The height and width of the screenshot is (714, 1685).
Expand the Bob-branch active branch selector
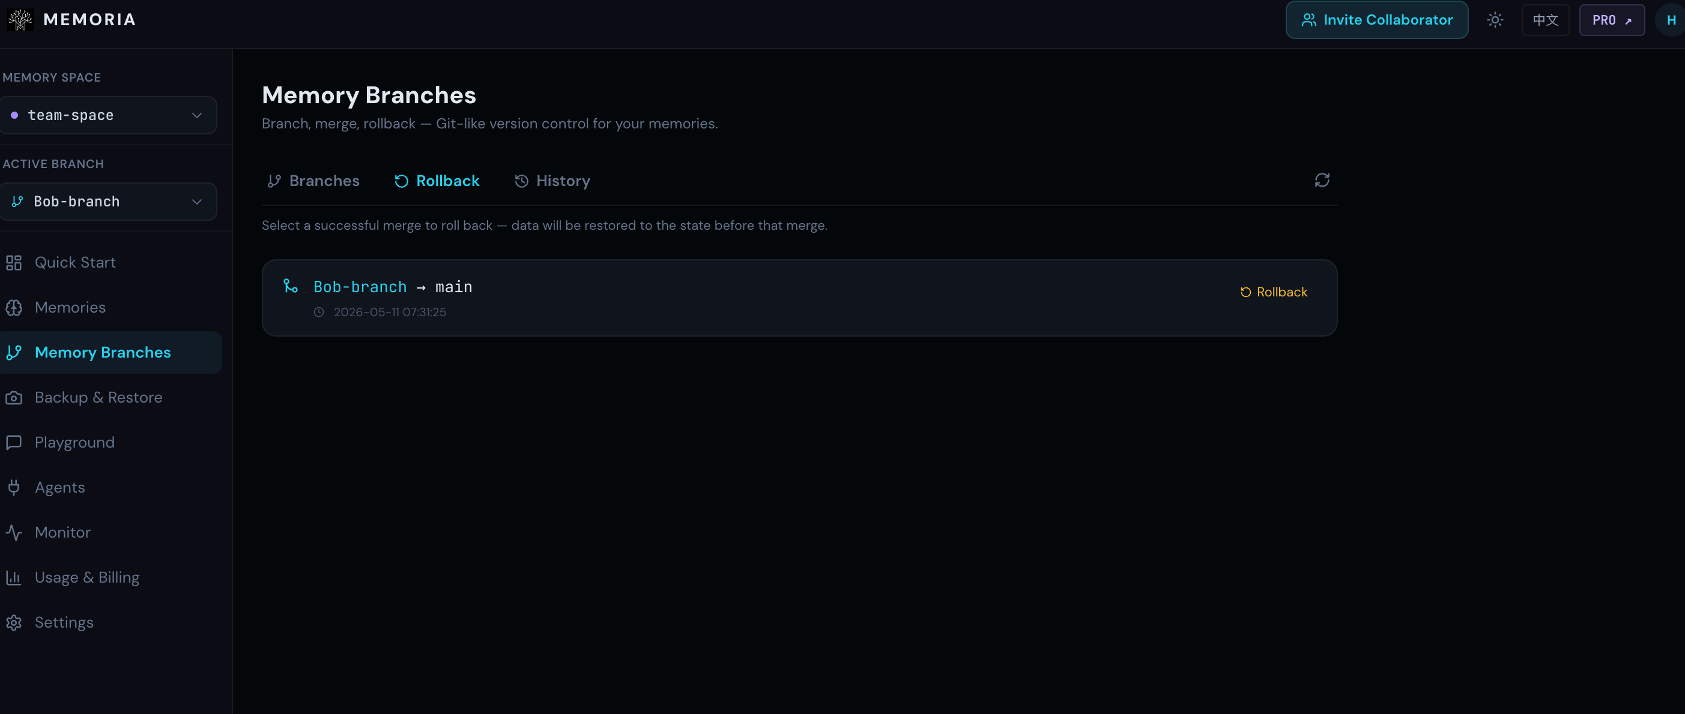point(109,202)
